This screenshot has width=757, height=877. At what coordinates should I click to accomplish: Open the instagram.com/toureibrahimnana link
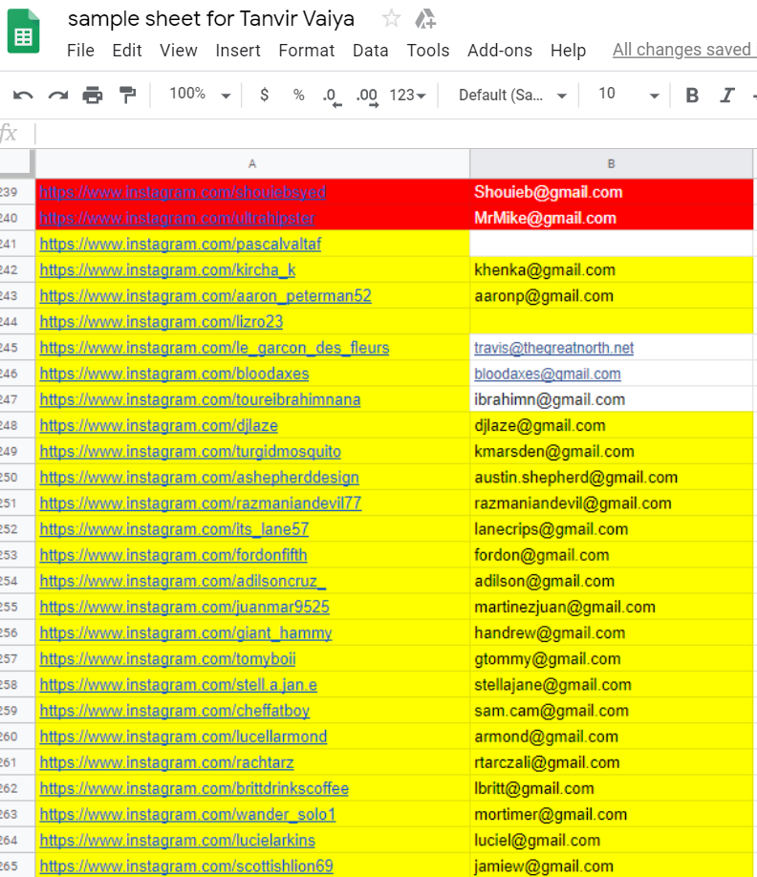click(x=200, y=400)
